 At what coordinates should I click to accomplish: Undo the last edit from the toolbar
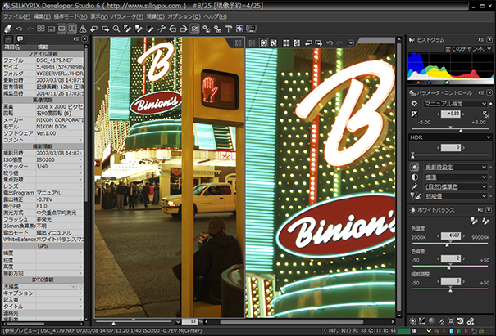(x=19, y=29)
